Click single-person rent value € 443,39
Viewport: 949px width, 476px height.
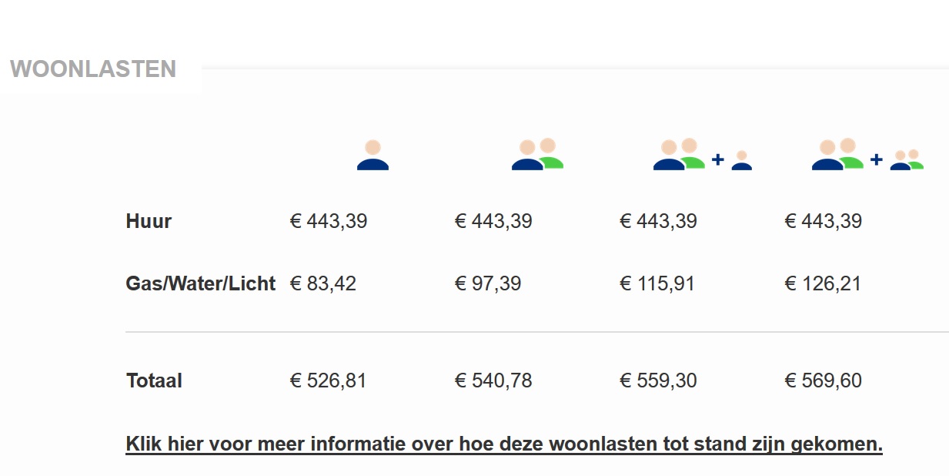(x=329, y=221)
